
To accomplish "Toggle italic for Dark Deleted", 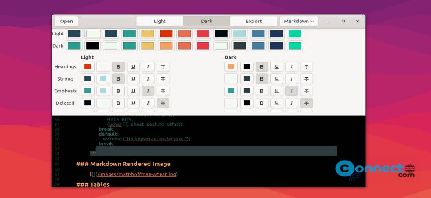I will click(x=291, y=103).
